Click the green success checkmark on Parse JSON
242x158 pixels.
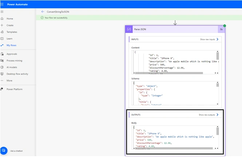point(225,26)
